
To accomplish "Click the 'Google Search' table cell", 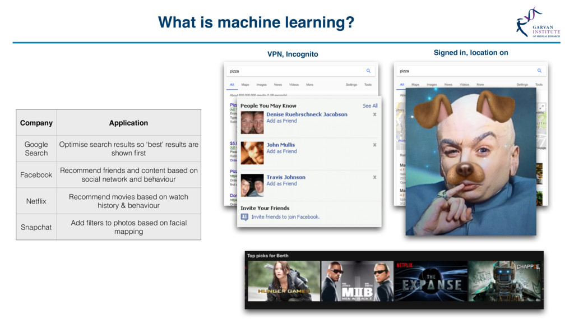I will [x=36, y=149].
